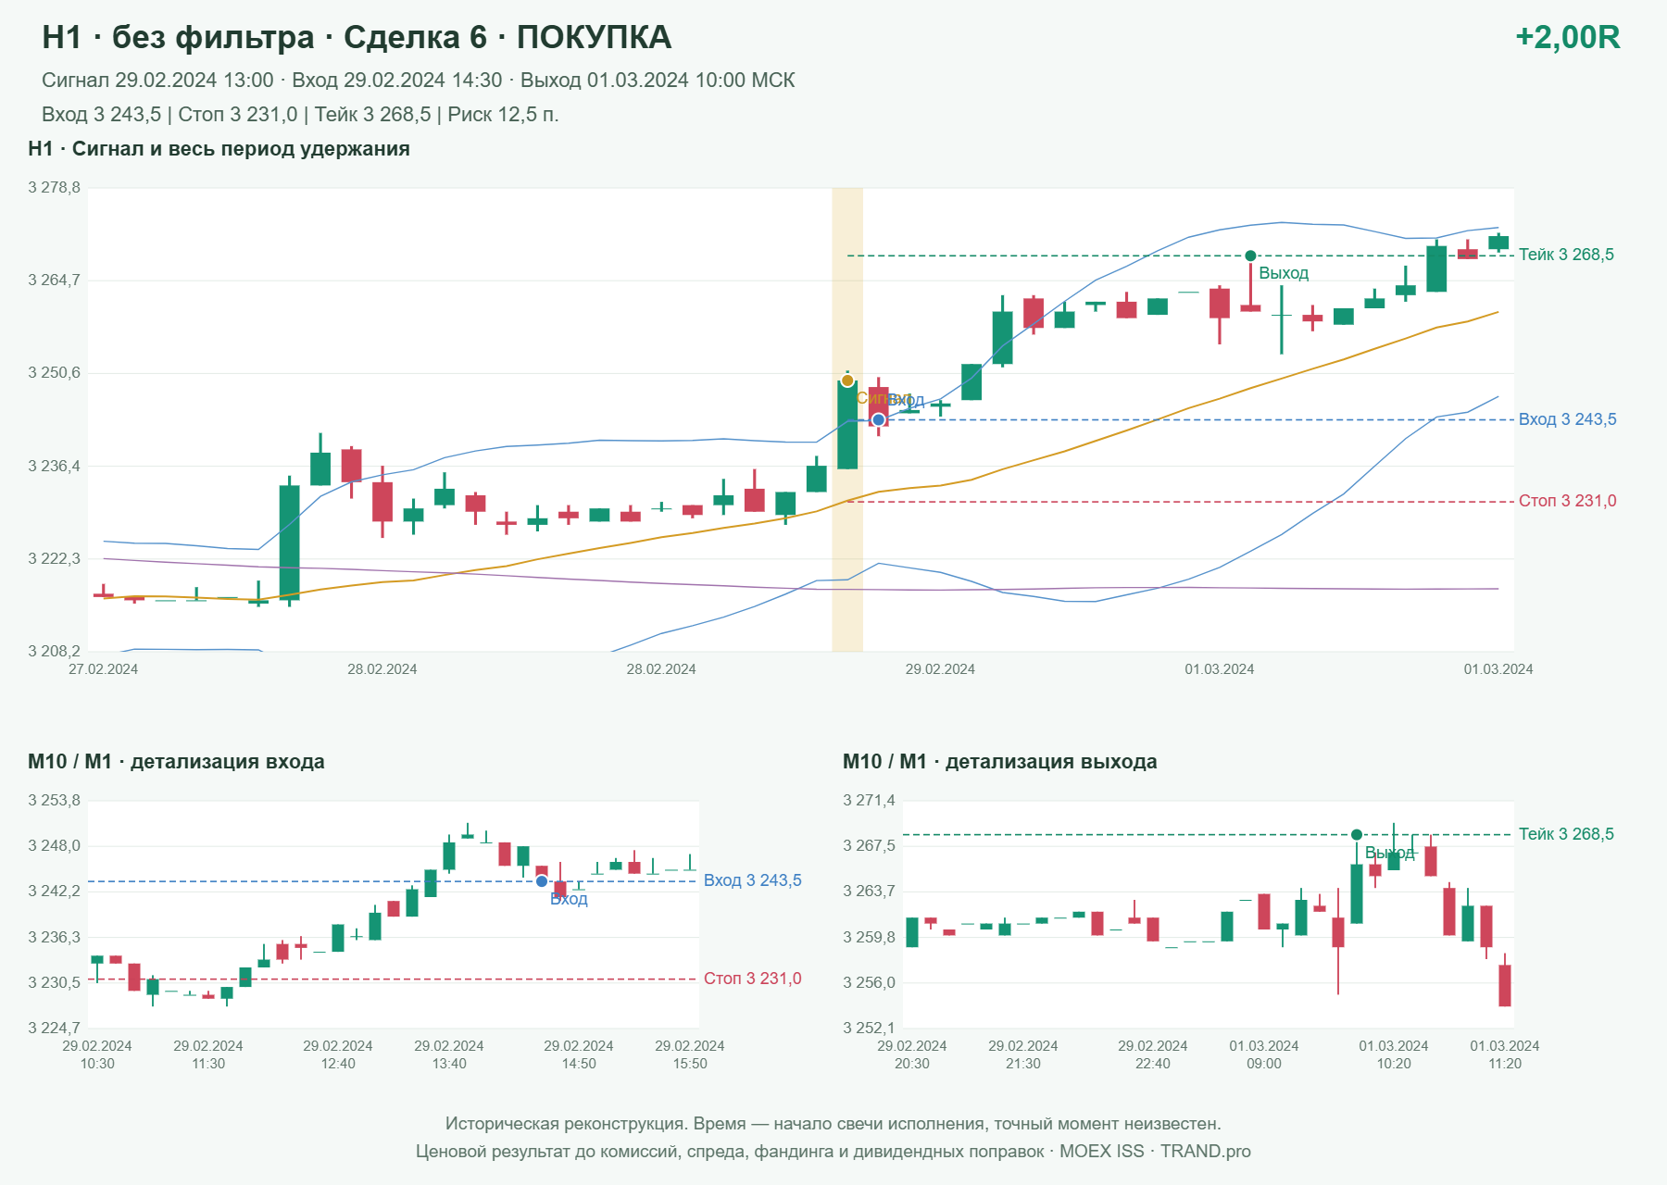Click the 'Тейк 3 268,5' label on H1 chart

[1566, 255]
